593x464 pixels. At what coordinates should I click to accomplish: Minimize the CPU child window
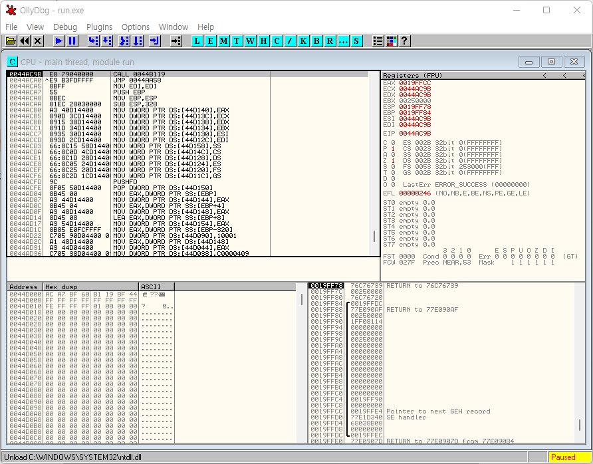(529, 62)
